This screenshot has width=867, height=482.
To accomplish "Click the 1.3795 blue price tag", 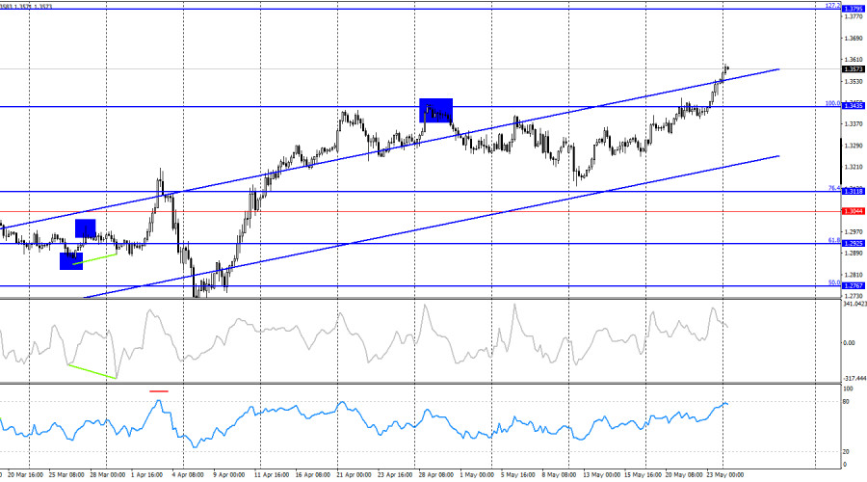I will point(853,9).
